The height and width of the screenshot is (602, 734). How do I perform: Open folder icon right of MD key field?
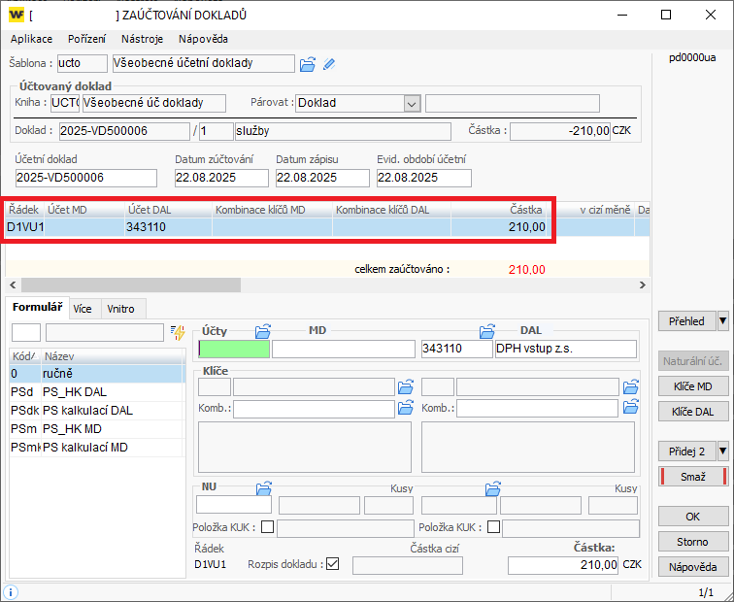click(x=406, y=387)
